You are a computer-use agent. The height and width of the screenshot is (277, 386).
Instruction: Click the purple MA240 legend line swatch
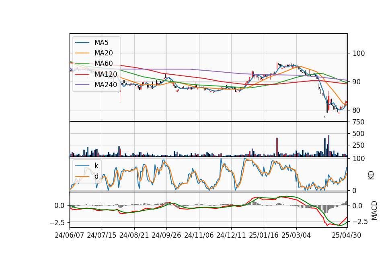[x=82, y=85]
